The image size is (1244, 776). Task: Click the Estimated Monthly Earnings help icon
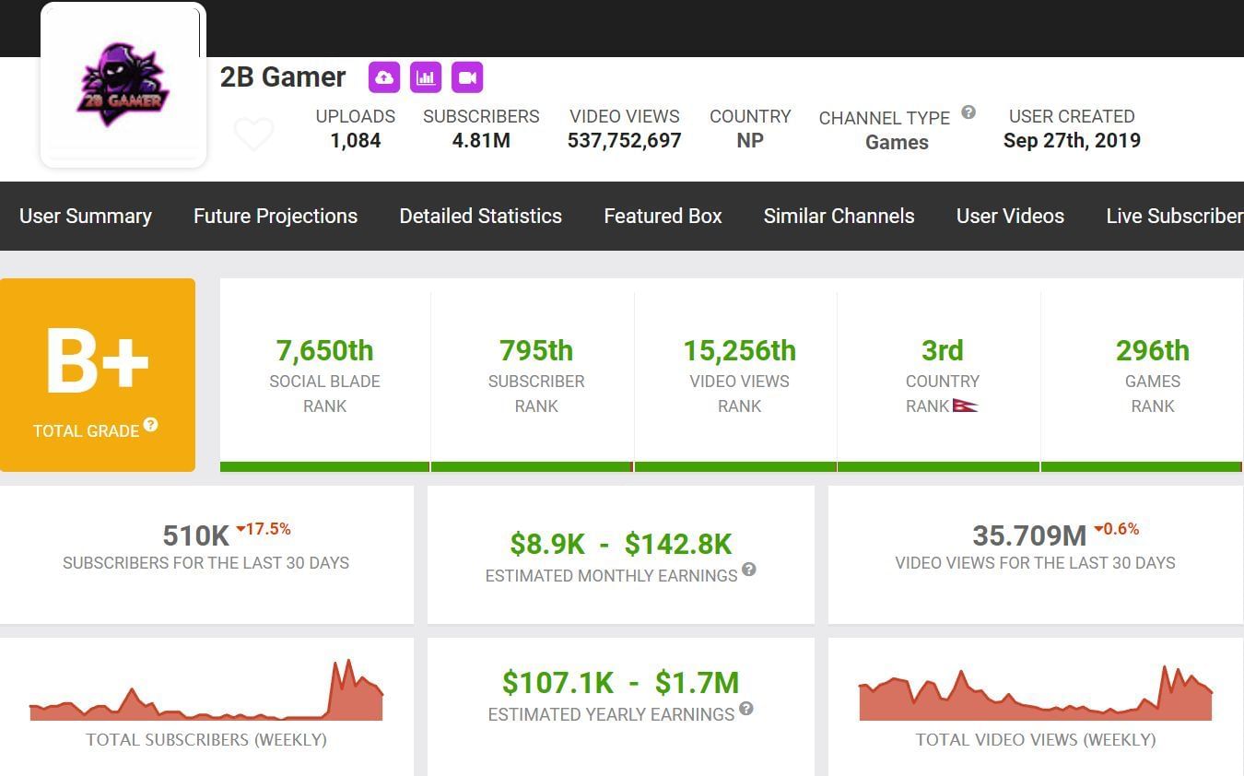[749, 570]
